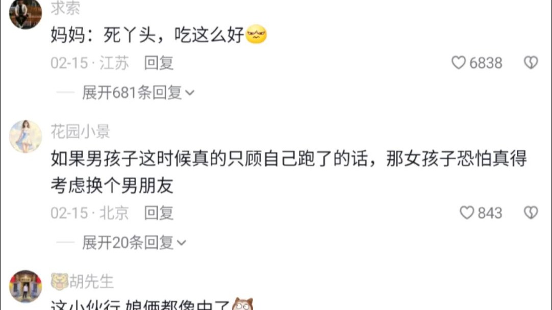The width and height of the screenshot is (552, 310).
Task: Reply to 求索's comment from 江苏
Action: coord(159,63)
